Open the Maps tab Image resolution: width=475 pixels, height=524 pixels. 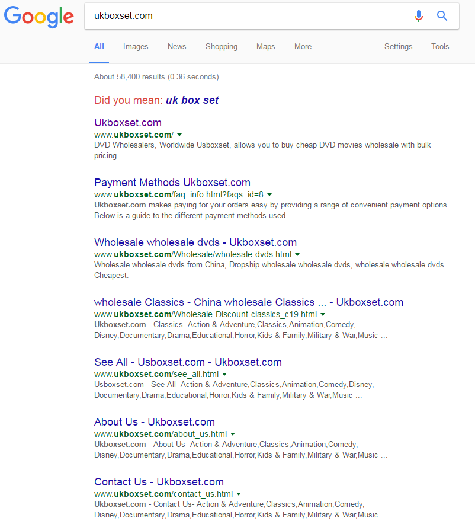(266, 46)
